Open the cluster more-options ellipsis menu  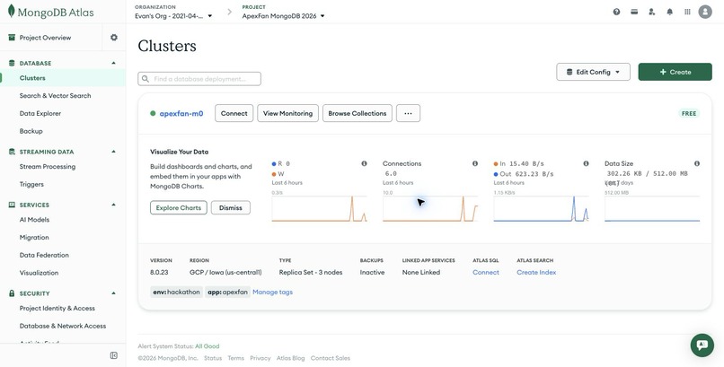tap(408, 113)
